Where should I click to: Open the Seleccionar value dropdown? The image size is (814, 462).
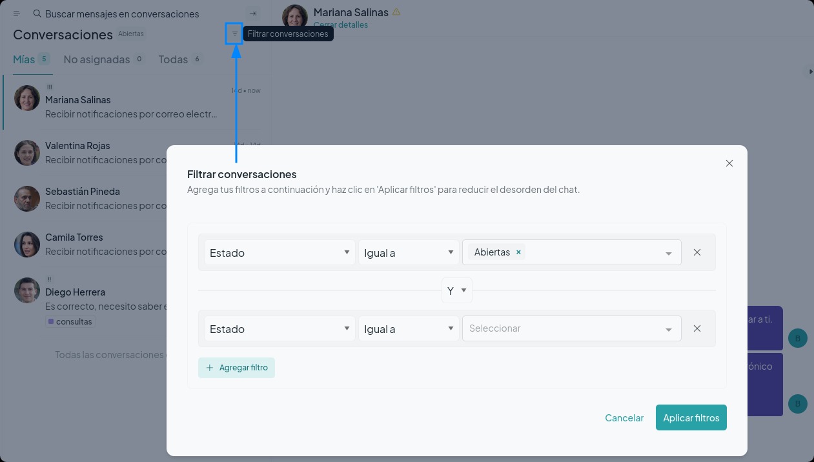click(x=571, y=328)
